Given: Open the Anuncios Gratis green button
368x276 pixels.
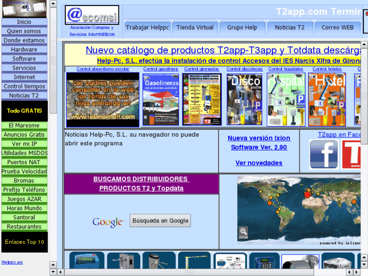Looking at the screenshot, I should point(24,135).
